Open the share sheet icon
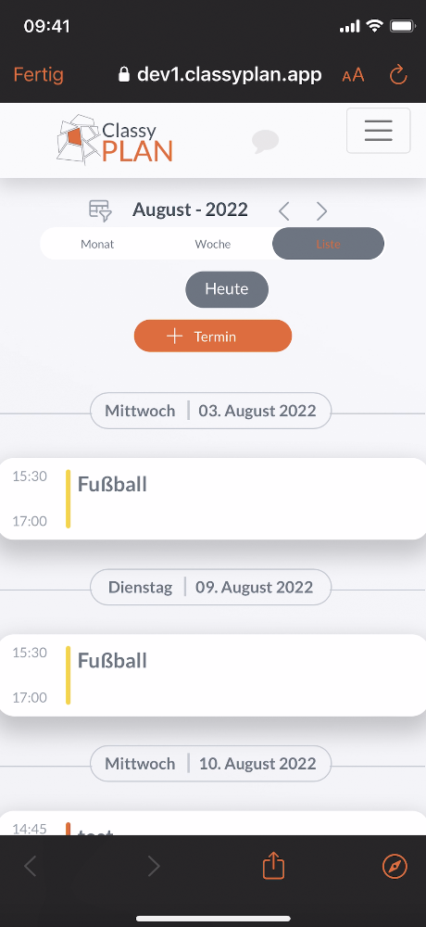 point(273,866)
